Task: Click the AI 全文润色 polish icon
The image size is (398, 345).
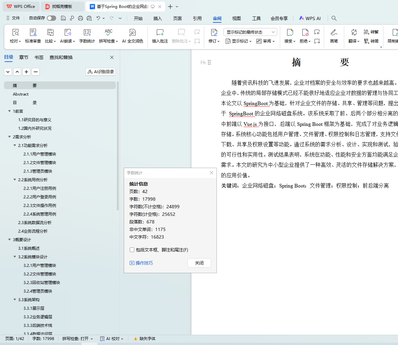Action: [x=132, y=36]
